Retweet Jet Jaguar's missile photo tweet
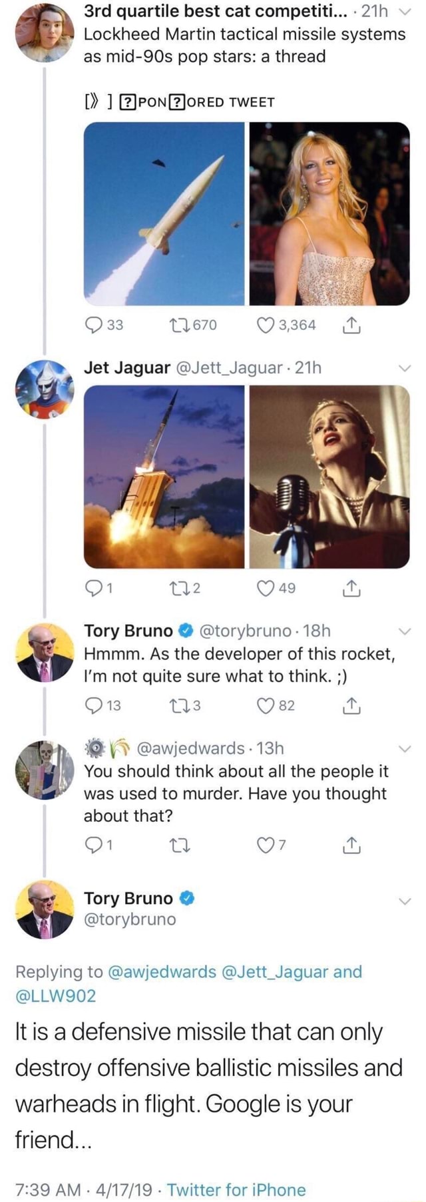 (x=180, y=589)
